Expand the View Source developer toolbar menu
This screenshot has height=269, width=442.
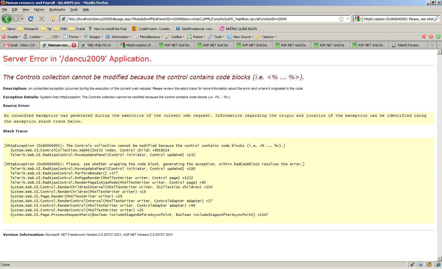pyautogui.click(x=240, y=37)
